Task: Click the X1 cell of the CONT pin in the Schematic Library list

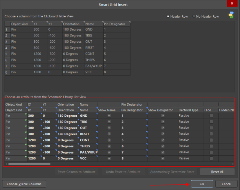Action: pos(34,140)
